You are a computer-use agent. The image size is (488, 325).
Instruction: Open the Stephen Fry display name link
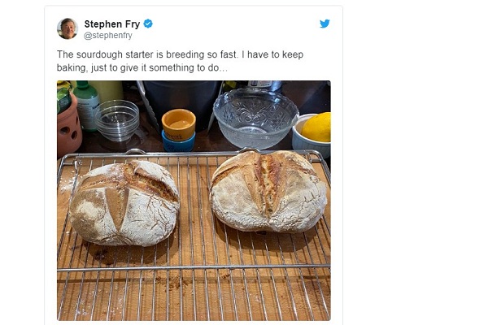point(112,24)
